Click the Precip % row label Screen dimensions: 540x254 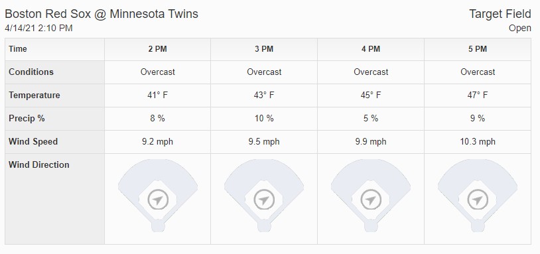tap(27, 119)
